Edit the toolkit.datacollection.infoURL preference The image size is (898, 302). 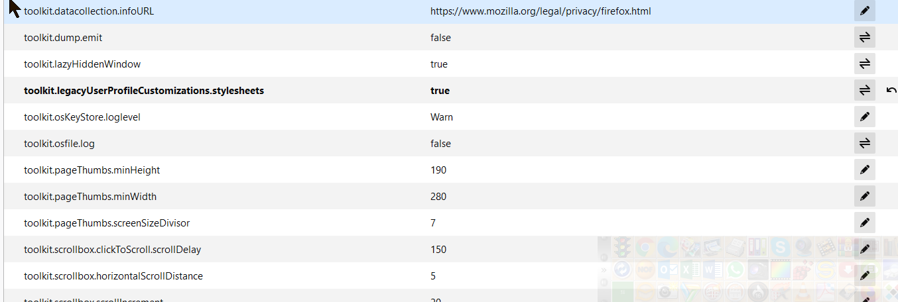click(x=864, y=11)
